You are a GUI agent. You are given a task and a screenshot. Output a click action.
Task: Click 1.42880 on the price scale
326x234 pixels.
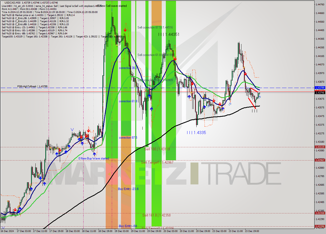(320, 168)
